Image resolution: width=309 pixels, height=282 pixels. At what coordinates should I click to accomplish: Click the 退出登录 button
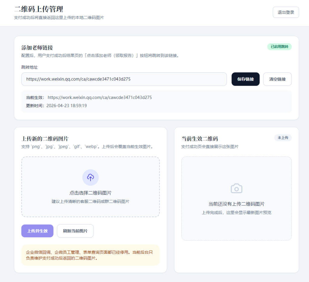[x=285, y=12]
